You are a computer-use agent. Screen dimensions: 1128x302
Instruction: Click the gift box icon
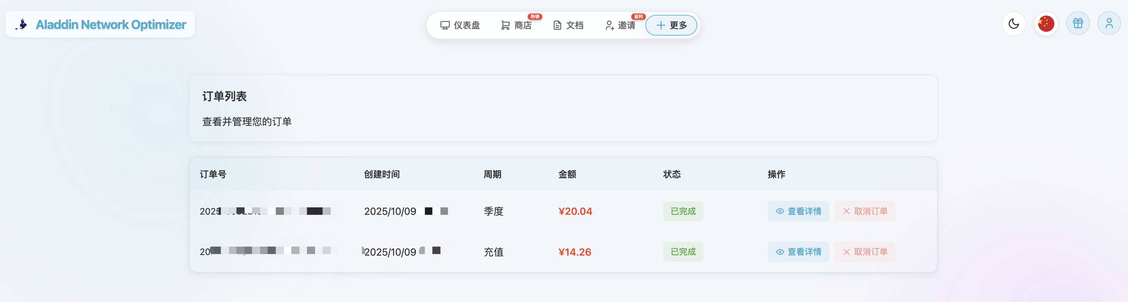click(x=1078, y=24)
